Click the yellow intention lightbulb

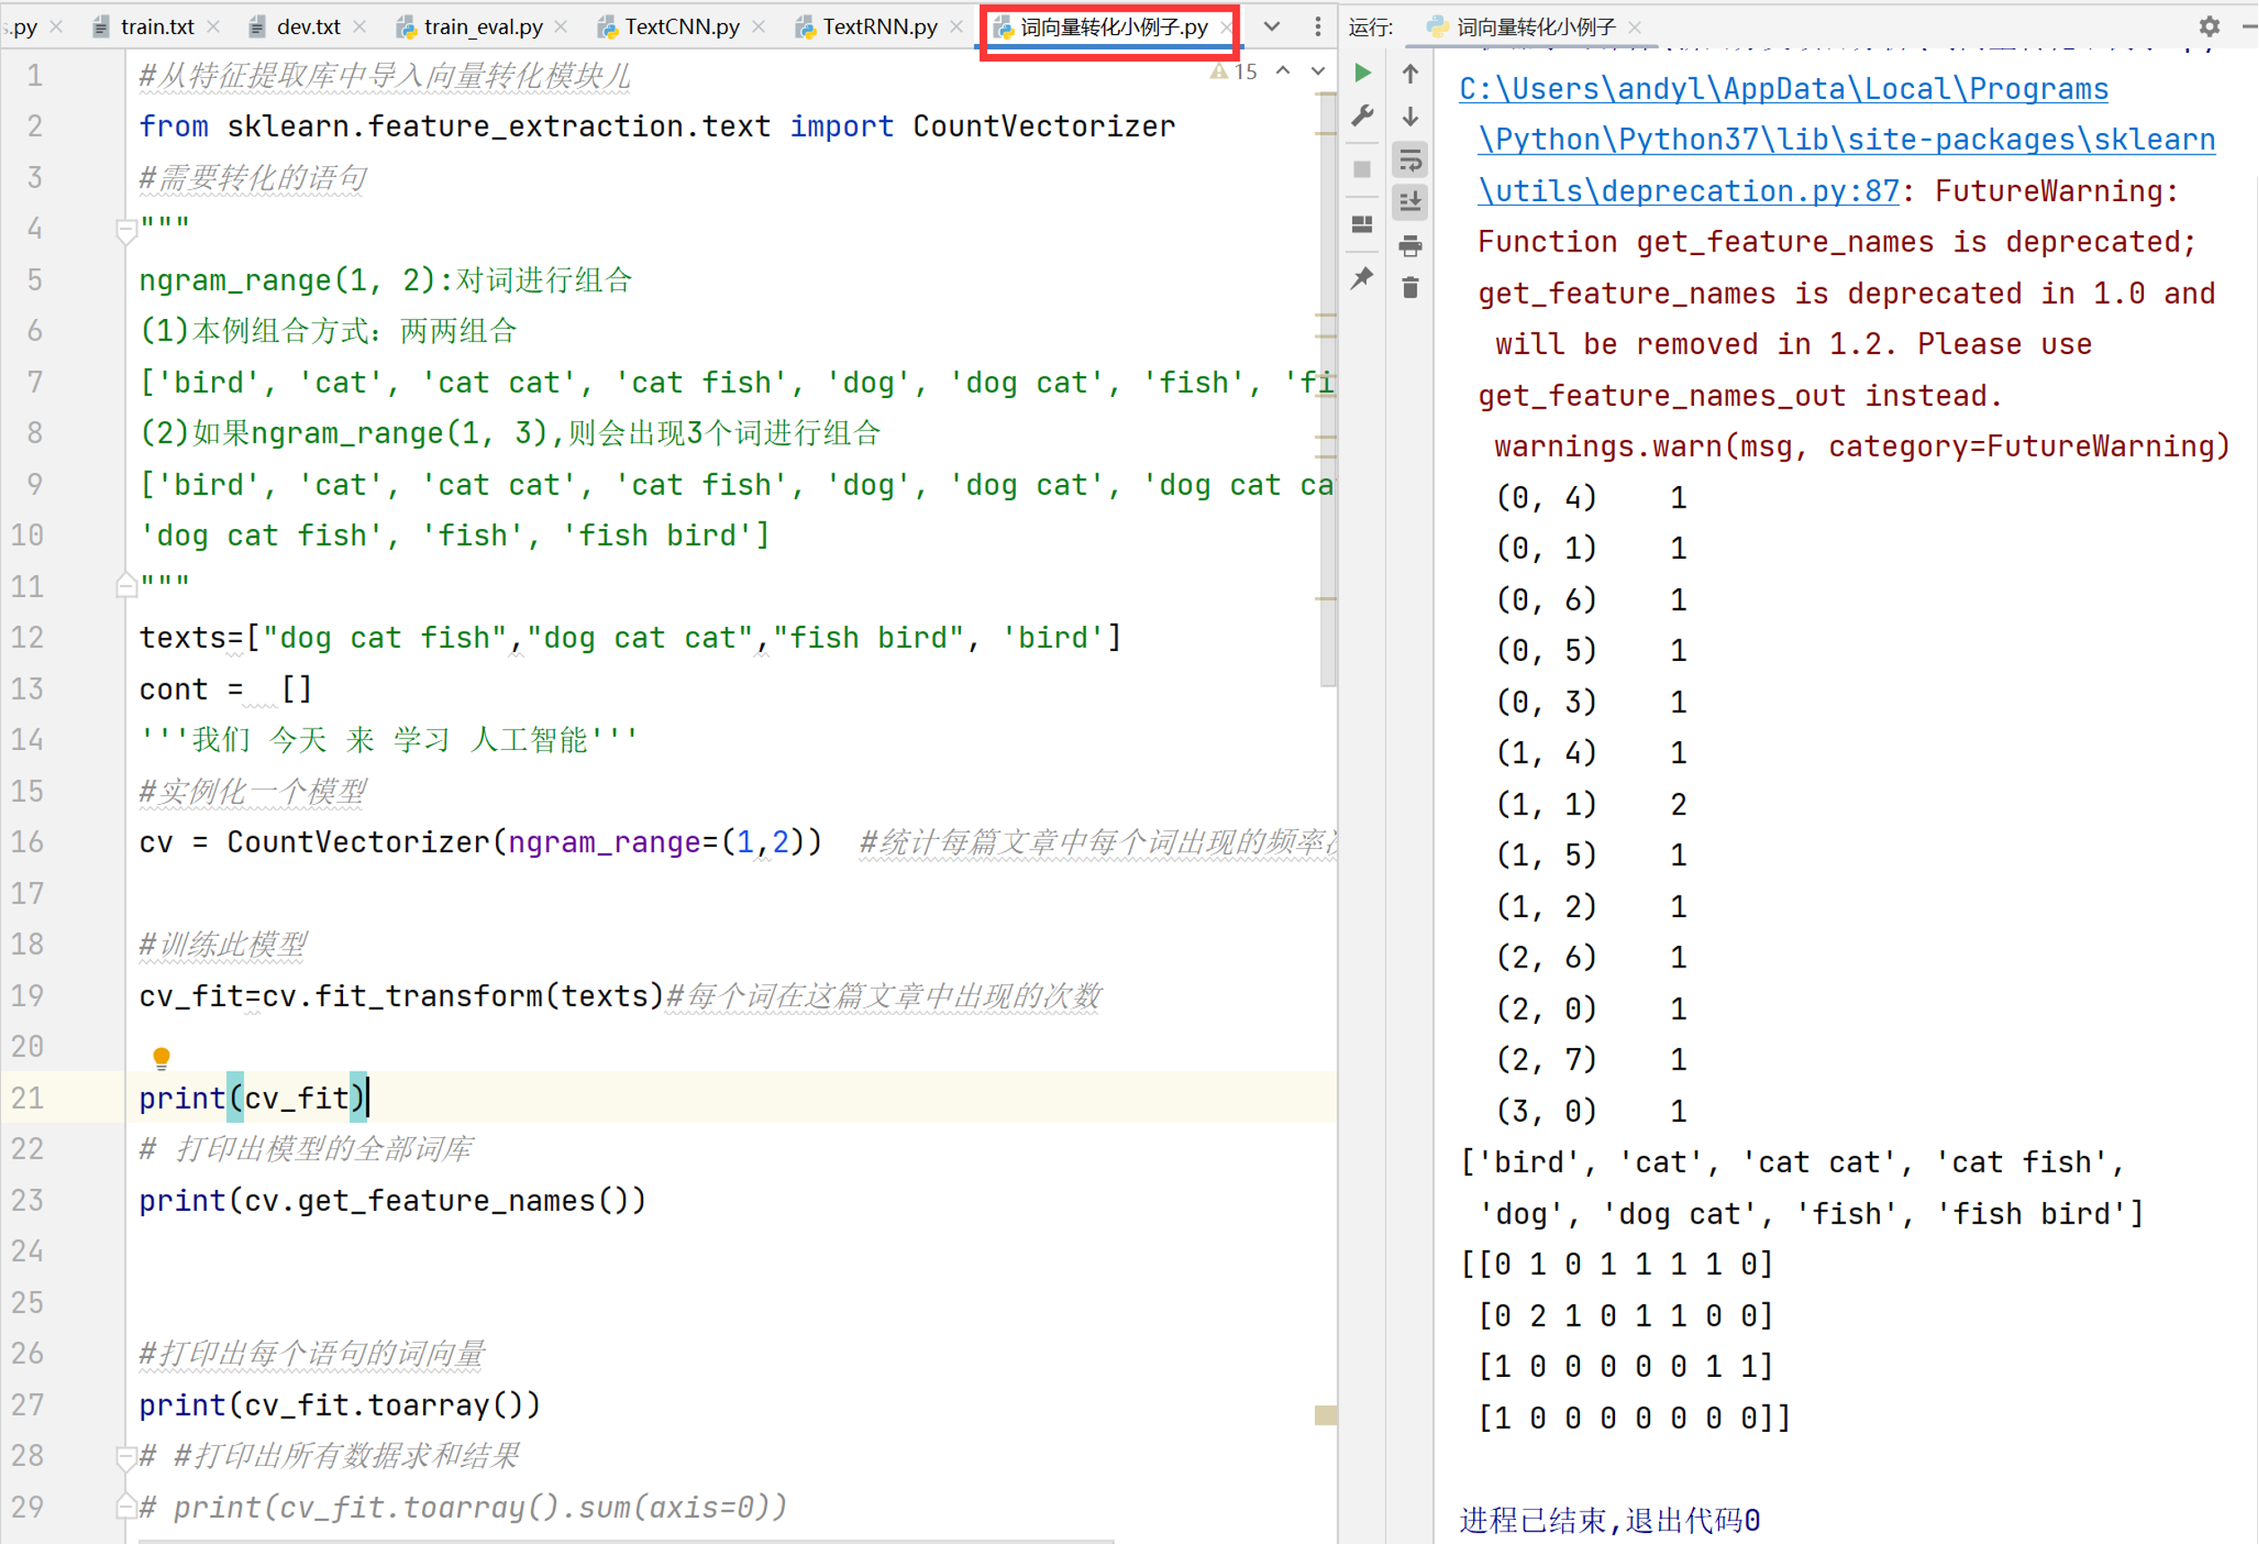point(162,1057)
